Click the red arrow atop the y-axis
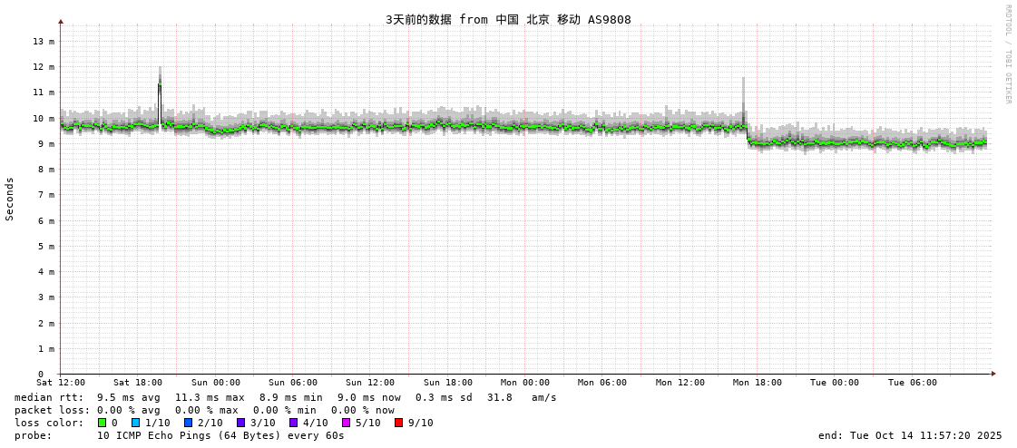Viewport: 1017px width, 448px height. 60,22
